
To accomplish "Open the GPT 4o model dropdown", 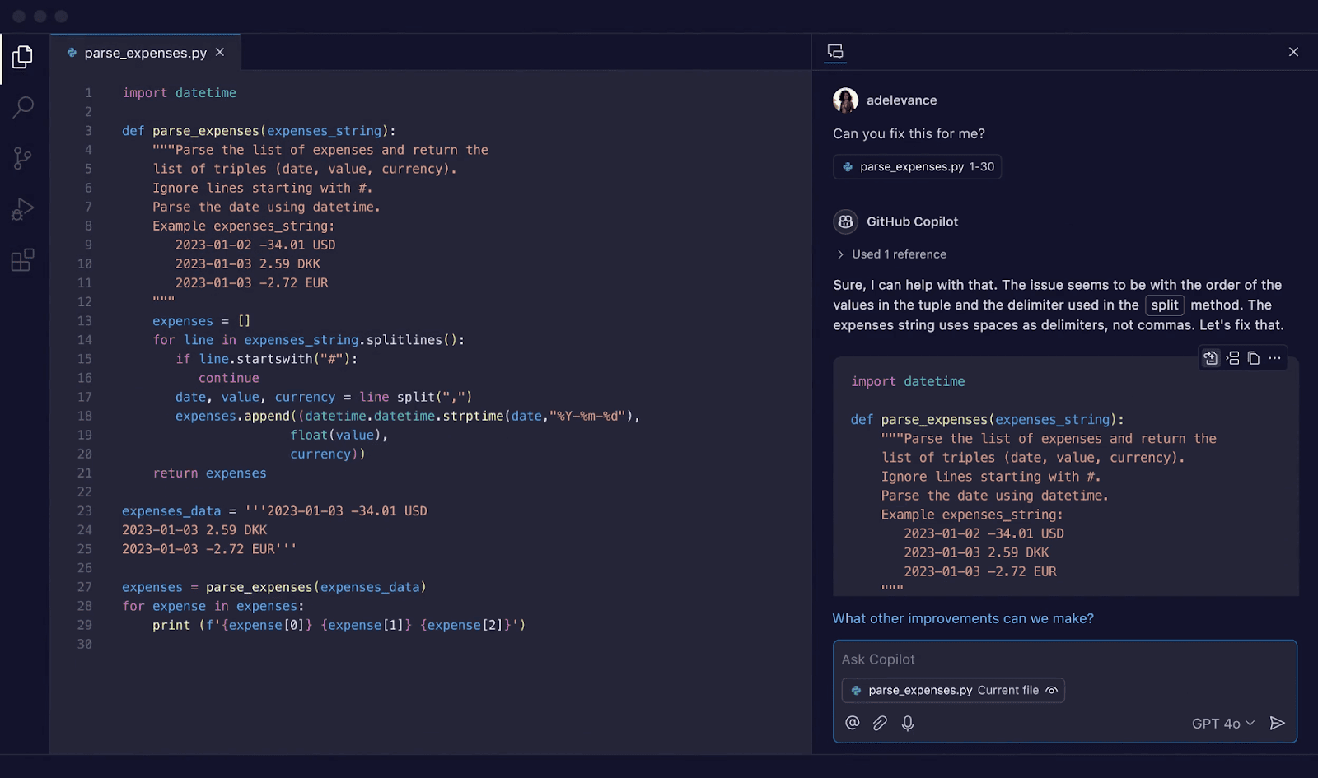I will (1223, 724).
